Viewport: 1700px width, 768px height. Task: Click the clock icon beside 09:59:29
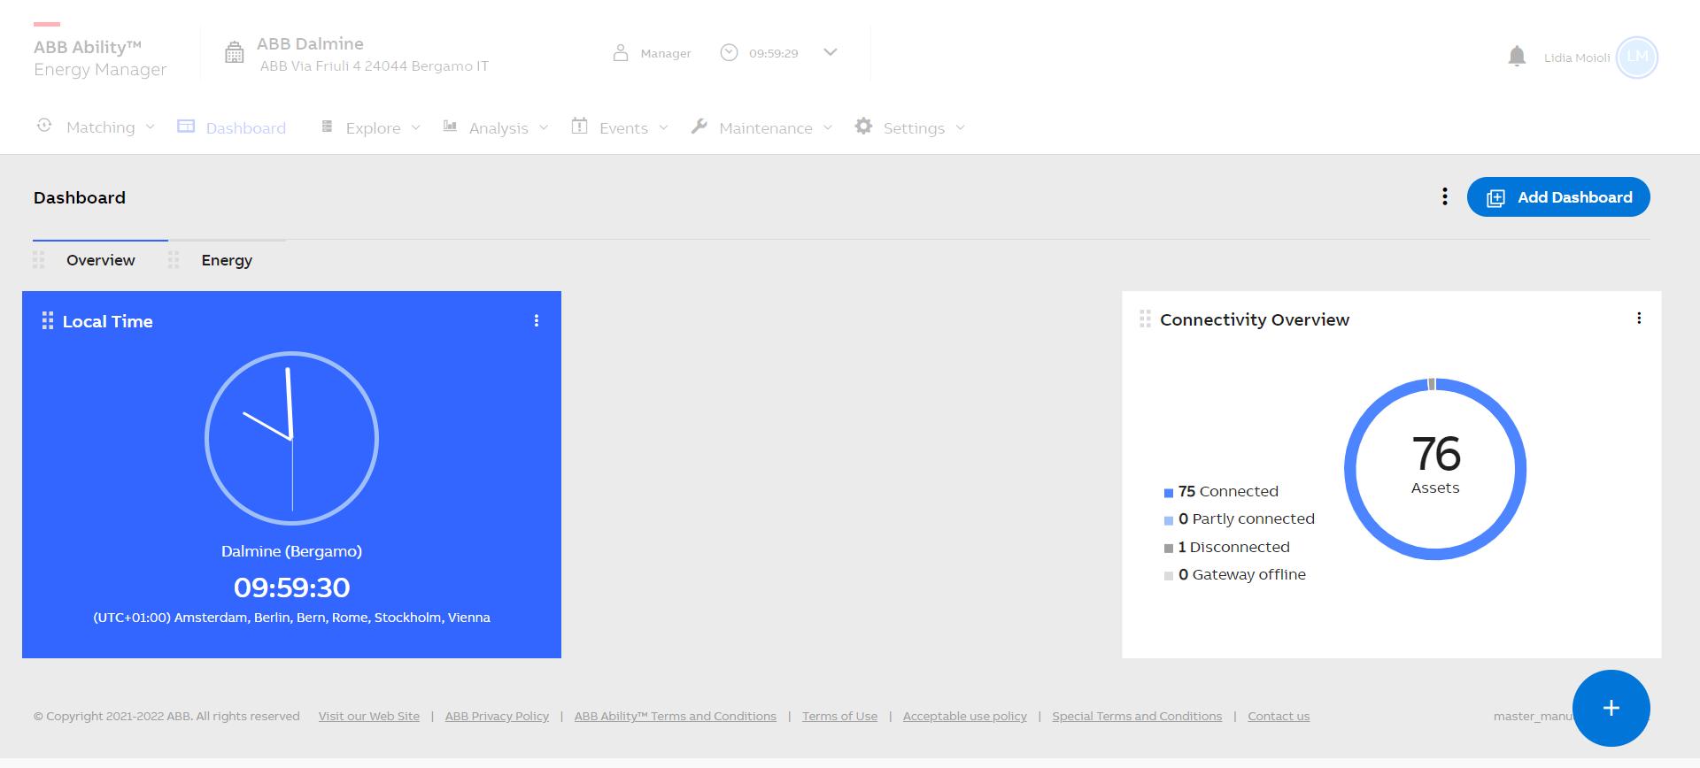click(729, 52)
